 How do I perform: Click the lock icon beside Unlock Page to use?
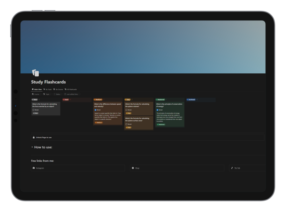point(34,137)
